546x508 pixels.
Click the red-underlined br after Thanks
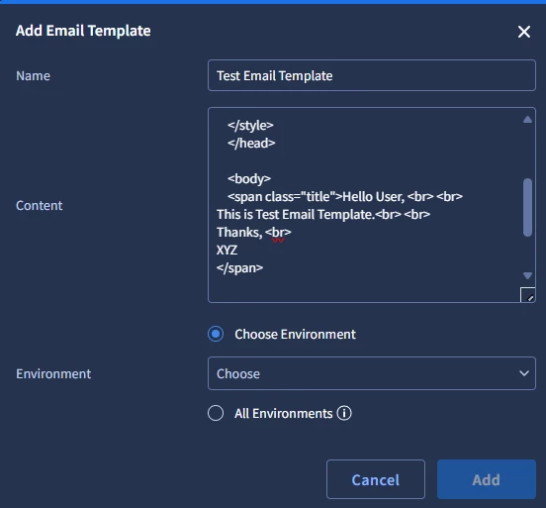(278, 232)
